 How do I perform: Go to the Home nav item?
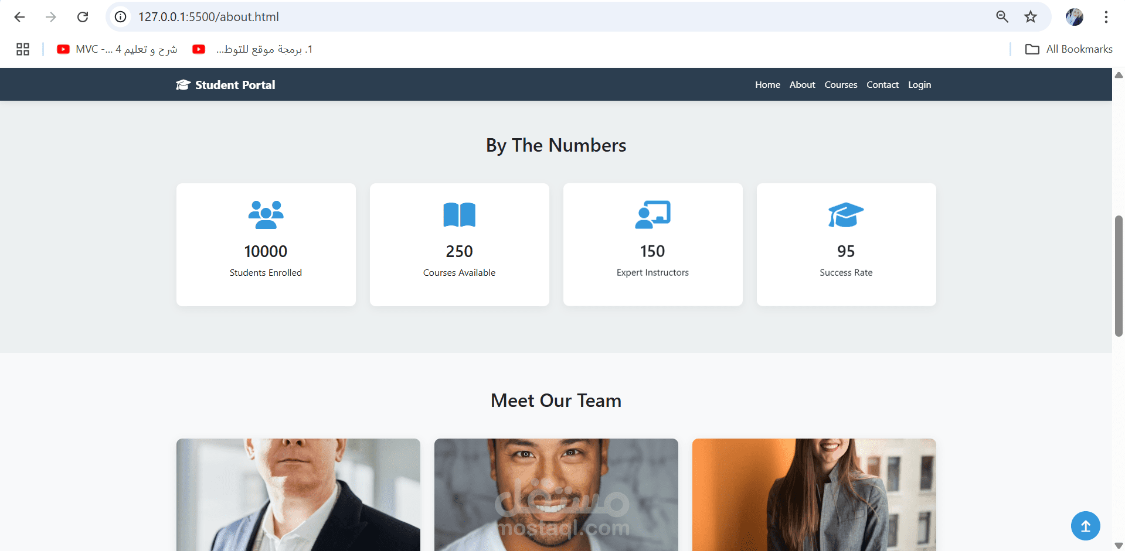[767, 85]
